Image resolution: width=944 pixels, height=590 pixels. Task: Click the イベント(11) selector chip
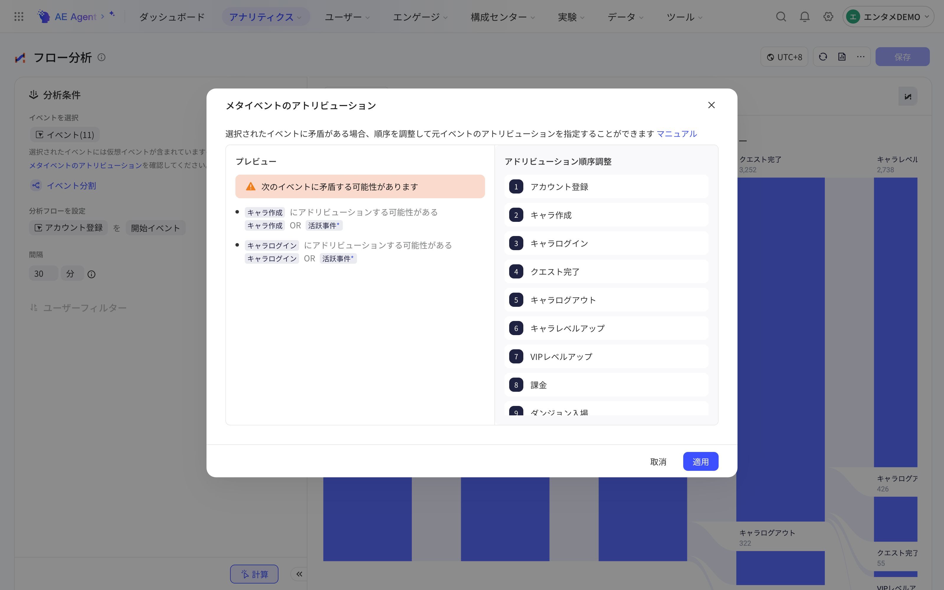pos(65,135)
